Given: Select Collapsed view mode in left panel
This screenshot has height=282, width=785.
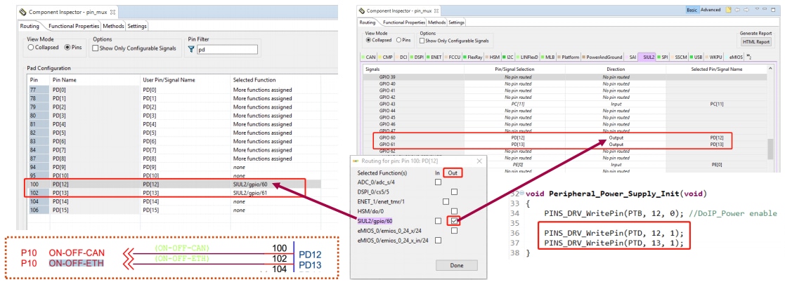Looking at the screenshot, I should click(31, 48).
